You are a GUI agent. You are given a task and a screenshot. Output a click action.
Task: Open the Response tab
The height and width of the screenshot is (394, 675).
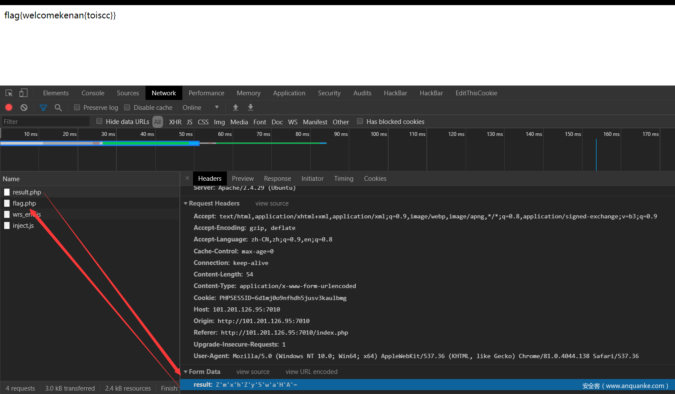pos(277,179)
